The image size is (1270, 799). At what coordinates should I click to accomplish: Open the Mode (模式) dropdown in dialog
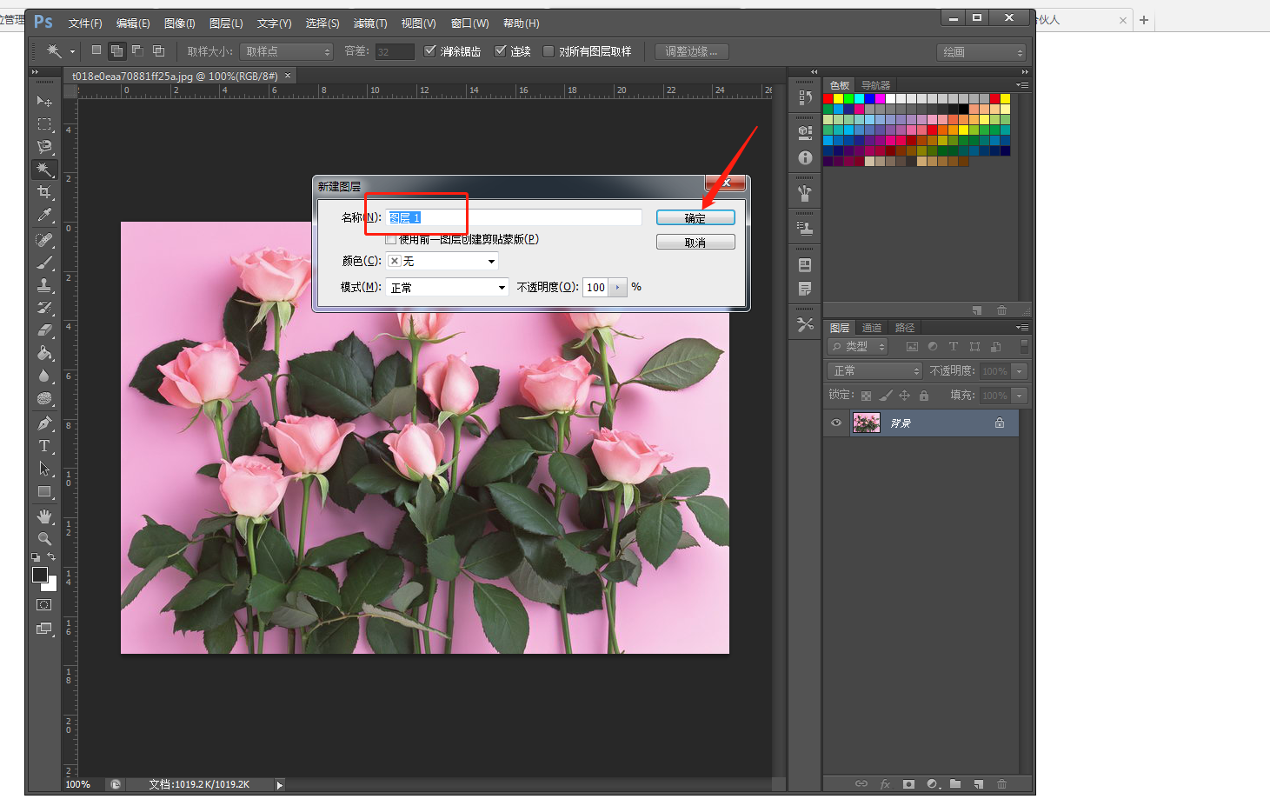447,287
